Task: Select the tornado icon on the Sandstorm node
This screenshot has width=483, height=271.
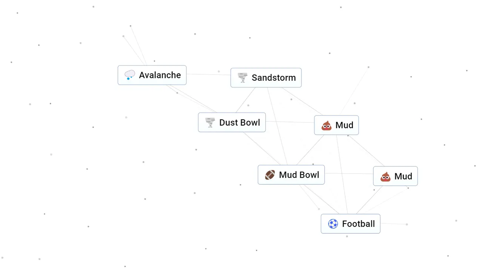Action: point(243,78)
